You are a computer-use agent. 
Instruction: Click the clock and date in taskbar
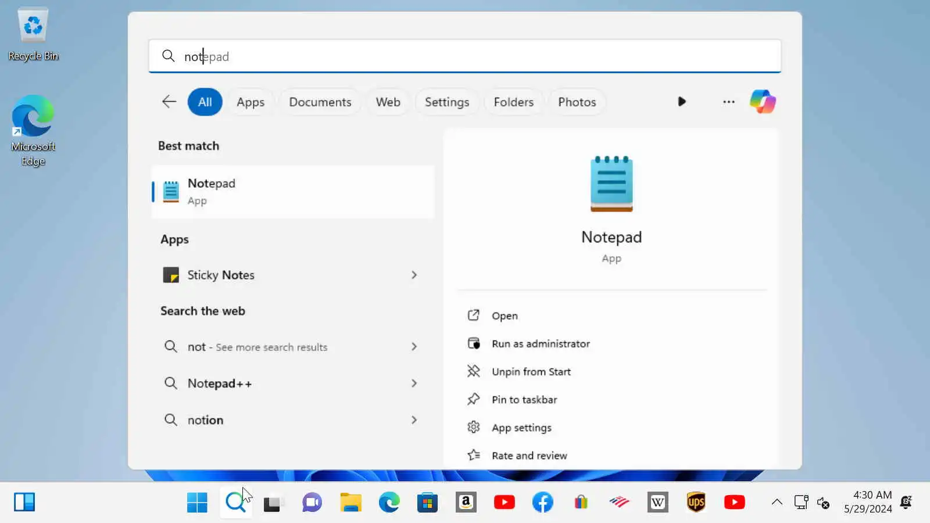[868, 502]
